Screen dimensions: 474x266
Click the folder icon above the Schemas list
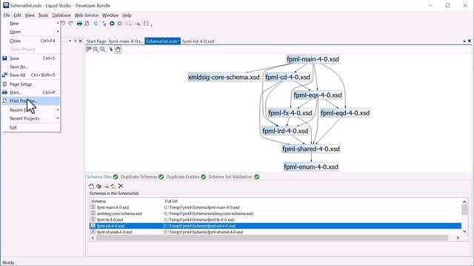pos(113,186)
